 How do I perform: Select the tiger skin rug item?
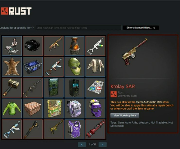click(x=12, y=67)
